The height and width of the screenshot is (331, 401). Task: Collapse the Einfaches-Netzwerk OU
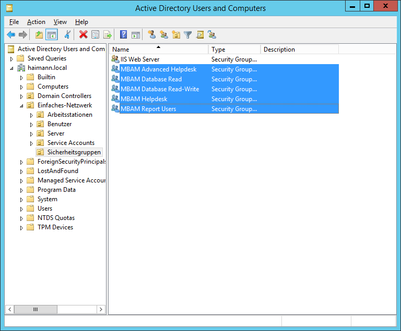click(22, 106)
